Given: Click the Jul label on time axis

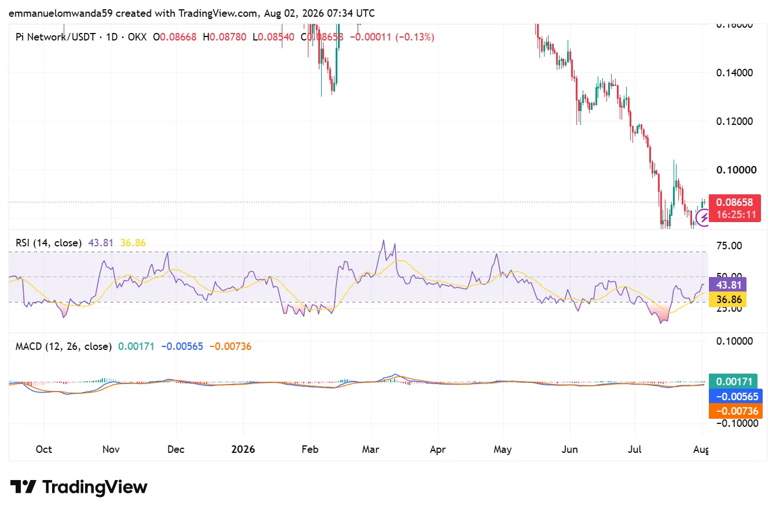Looking at the screenshot, I should (635, 449).
